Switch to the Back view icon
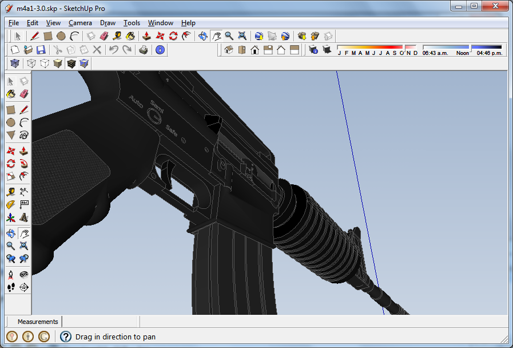 (281, 50)
